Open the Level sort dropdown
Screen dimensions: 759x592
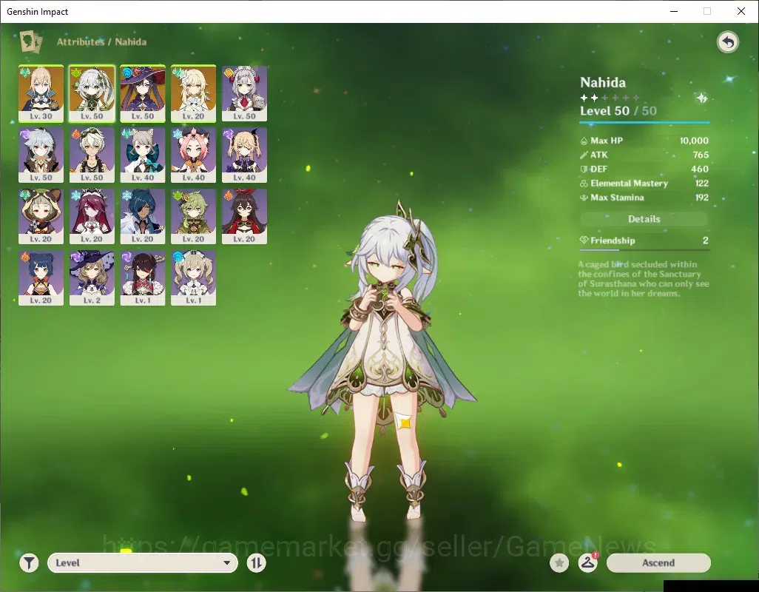(143, 563)
